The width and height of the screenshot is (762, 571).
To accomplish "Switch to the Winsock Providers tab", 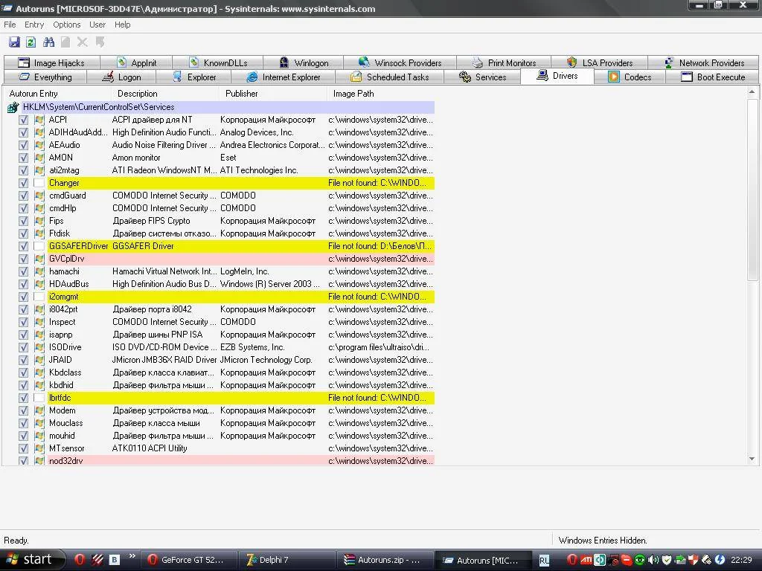I will [400, 62].
